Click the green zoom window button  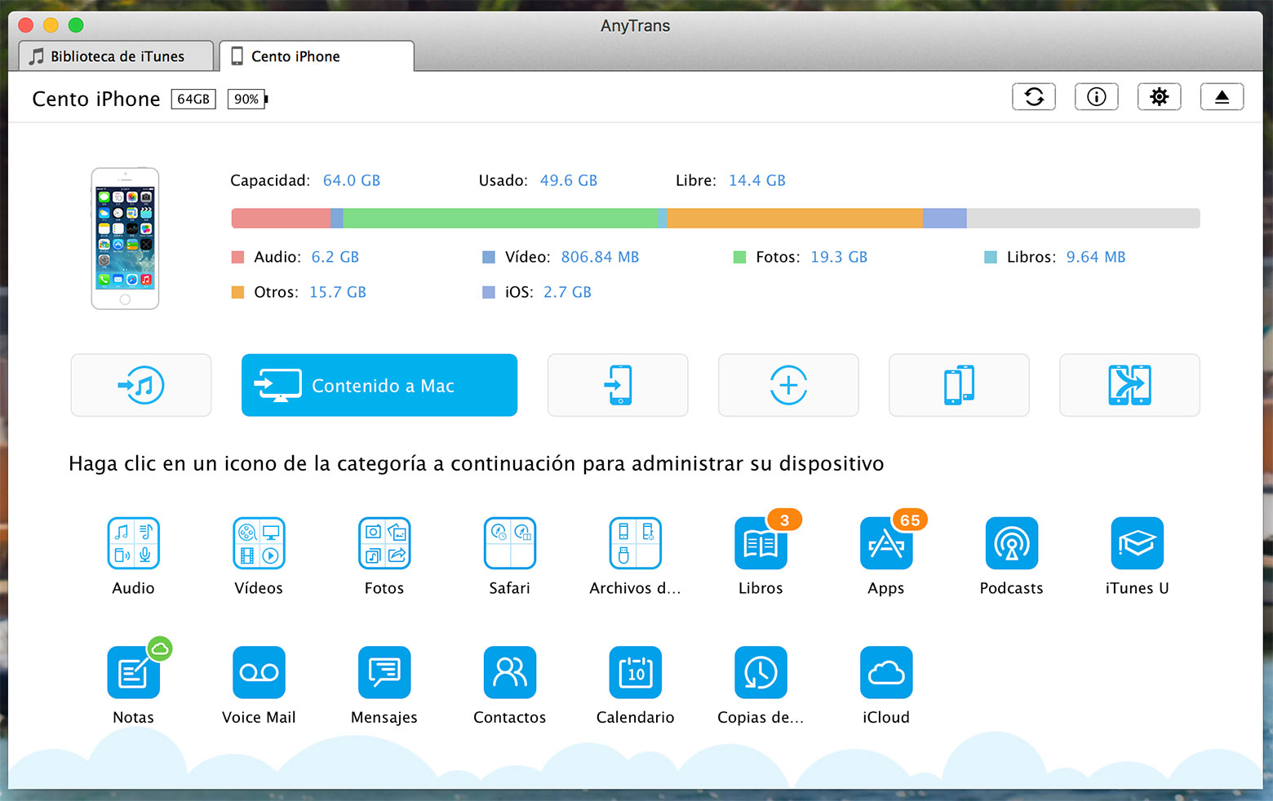76,25
